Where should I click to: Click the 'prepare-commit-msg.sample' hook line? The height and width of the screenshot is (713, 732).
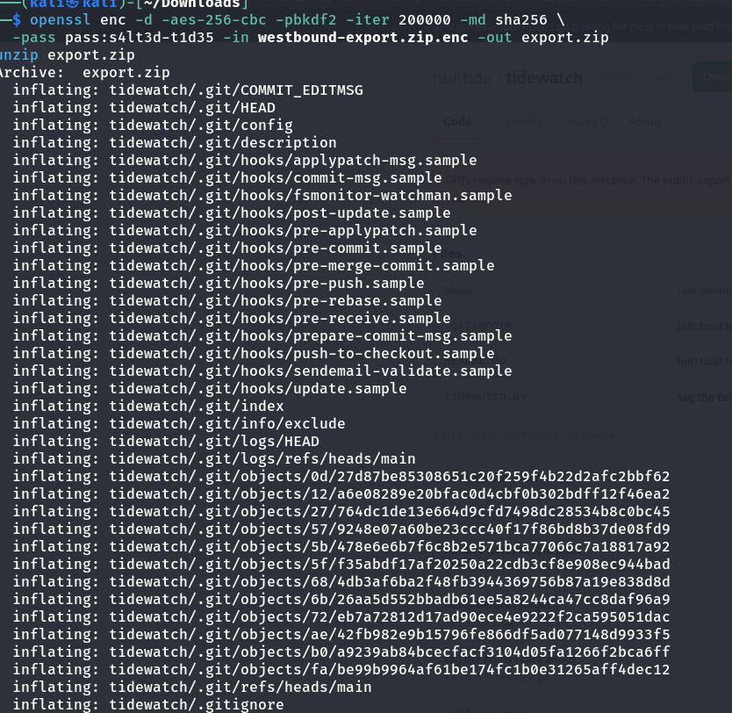262,335
